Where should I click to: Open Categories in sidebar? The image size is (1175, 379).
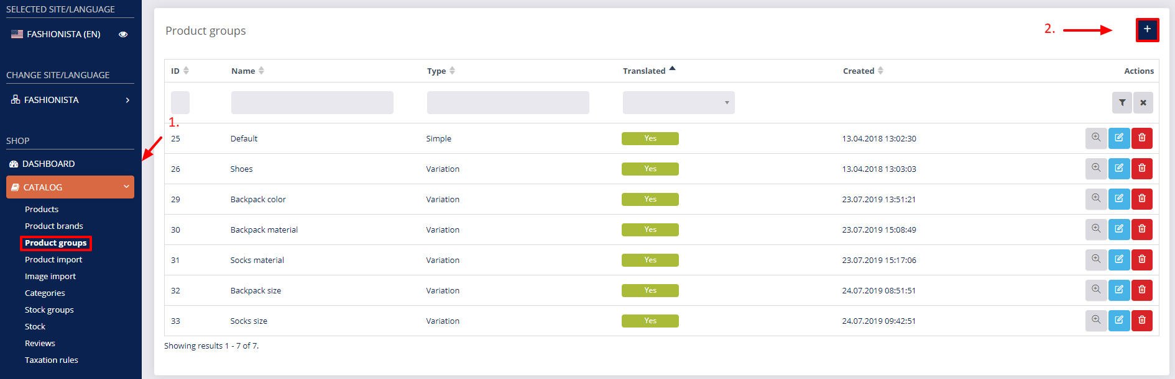(45, 293)
